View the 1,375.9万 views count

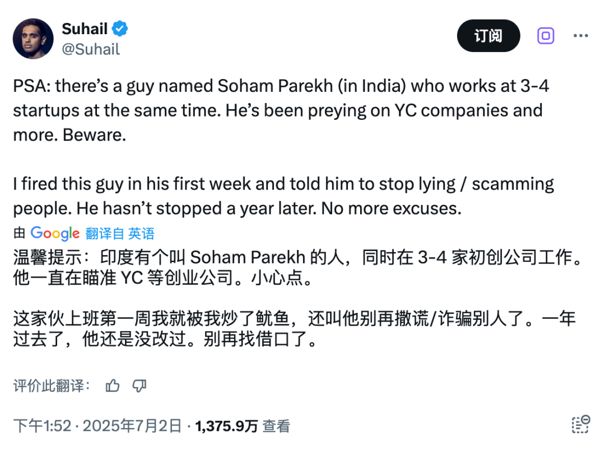click(226, 426)
